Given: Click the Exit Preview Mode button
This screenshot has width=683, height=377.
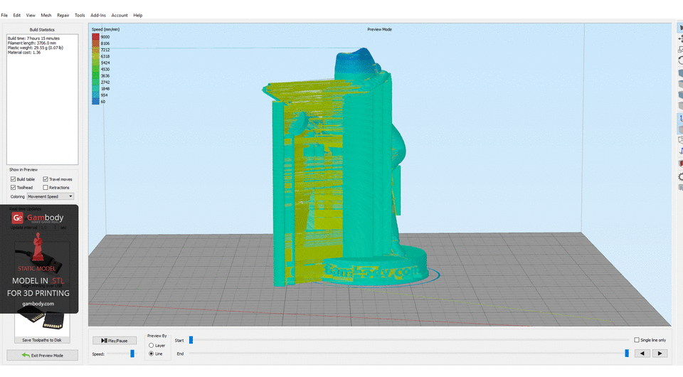Looking at the screenshot, I should coord(42,355).
